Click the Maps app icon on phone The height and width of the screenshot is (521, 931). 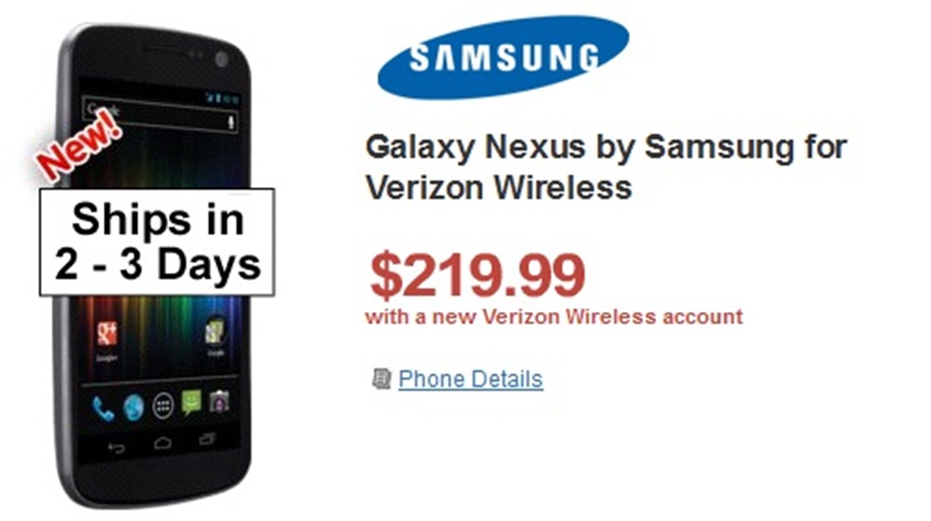(215, 332)
